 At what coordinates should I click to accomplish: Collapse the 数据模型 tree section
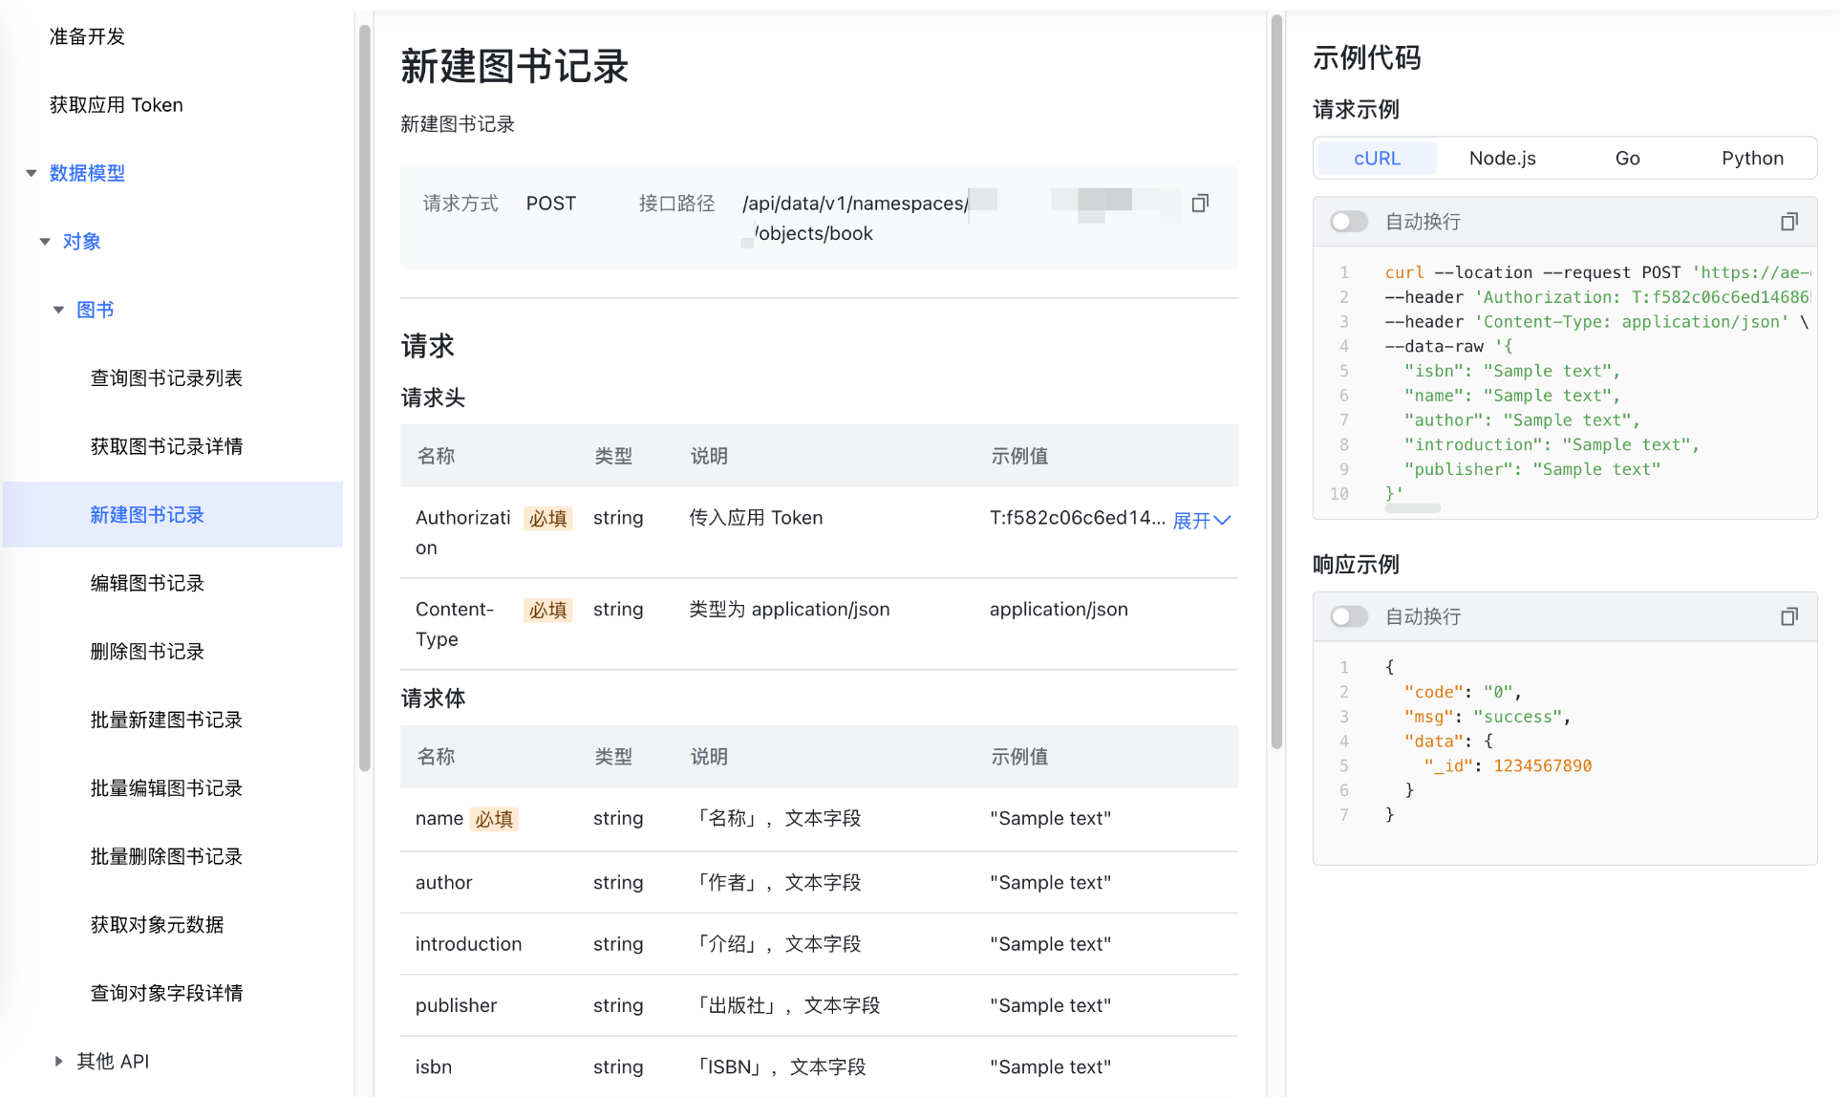[x=32, y=173]
